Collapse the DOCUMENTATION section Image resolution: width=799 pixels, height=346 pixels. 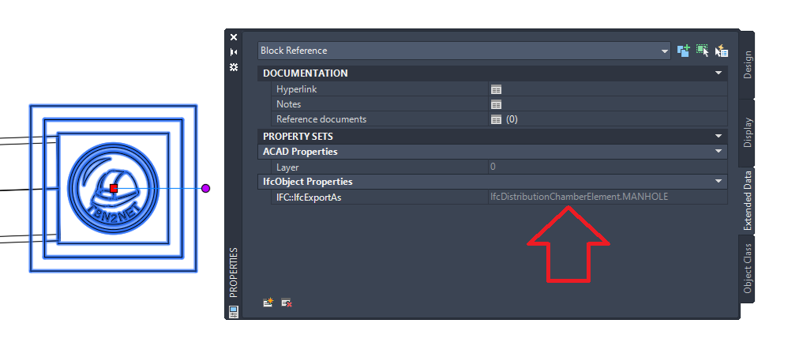[718, 73]
